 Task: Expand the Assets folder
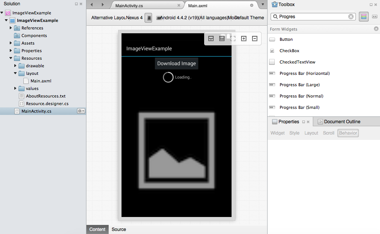11,43
